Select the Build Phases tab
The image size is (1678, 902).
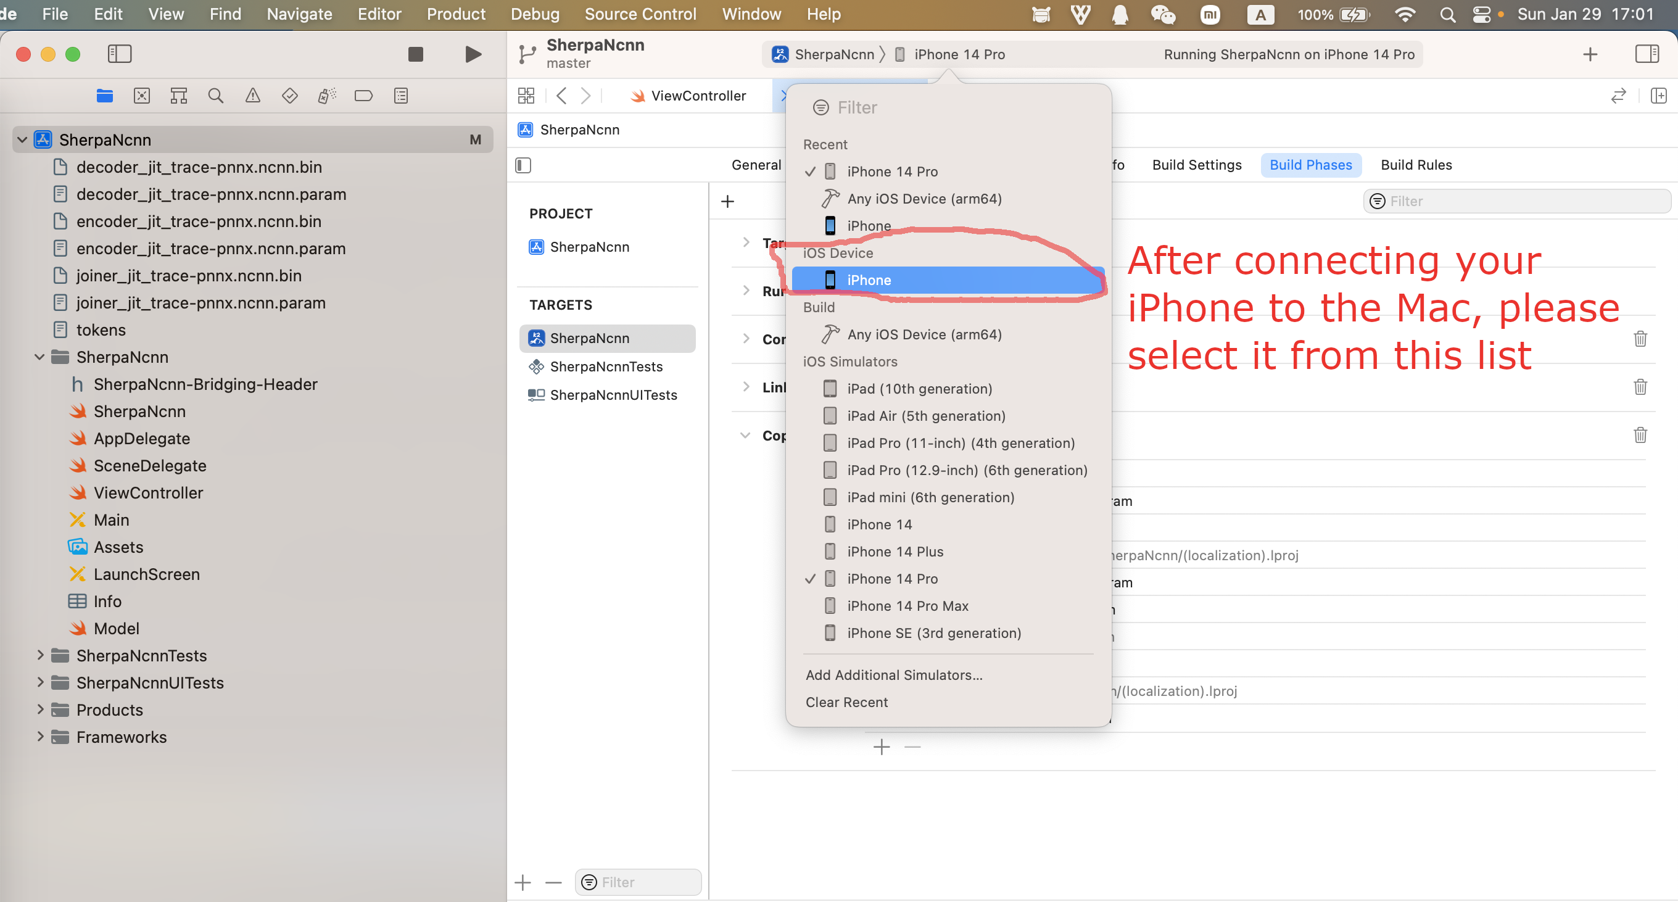tap(1310, 165)
